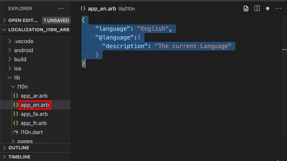Open l10n.dart file
287x161 pixels.
pos(32,132)
